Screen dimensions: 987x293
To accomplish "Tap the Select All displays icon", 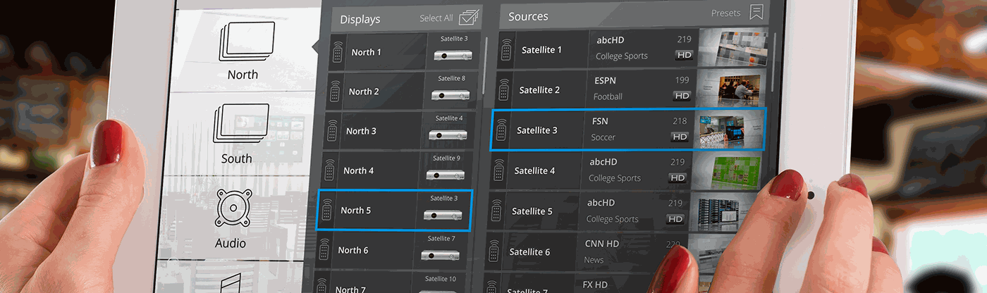I will (x=470, y=17).
